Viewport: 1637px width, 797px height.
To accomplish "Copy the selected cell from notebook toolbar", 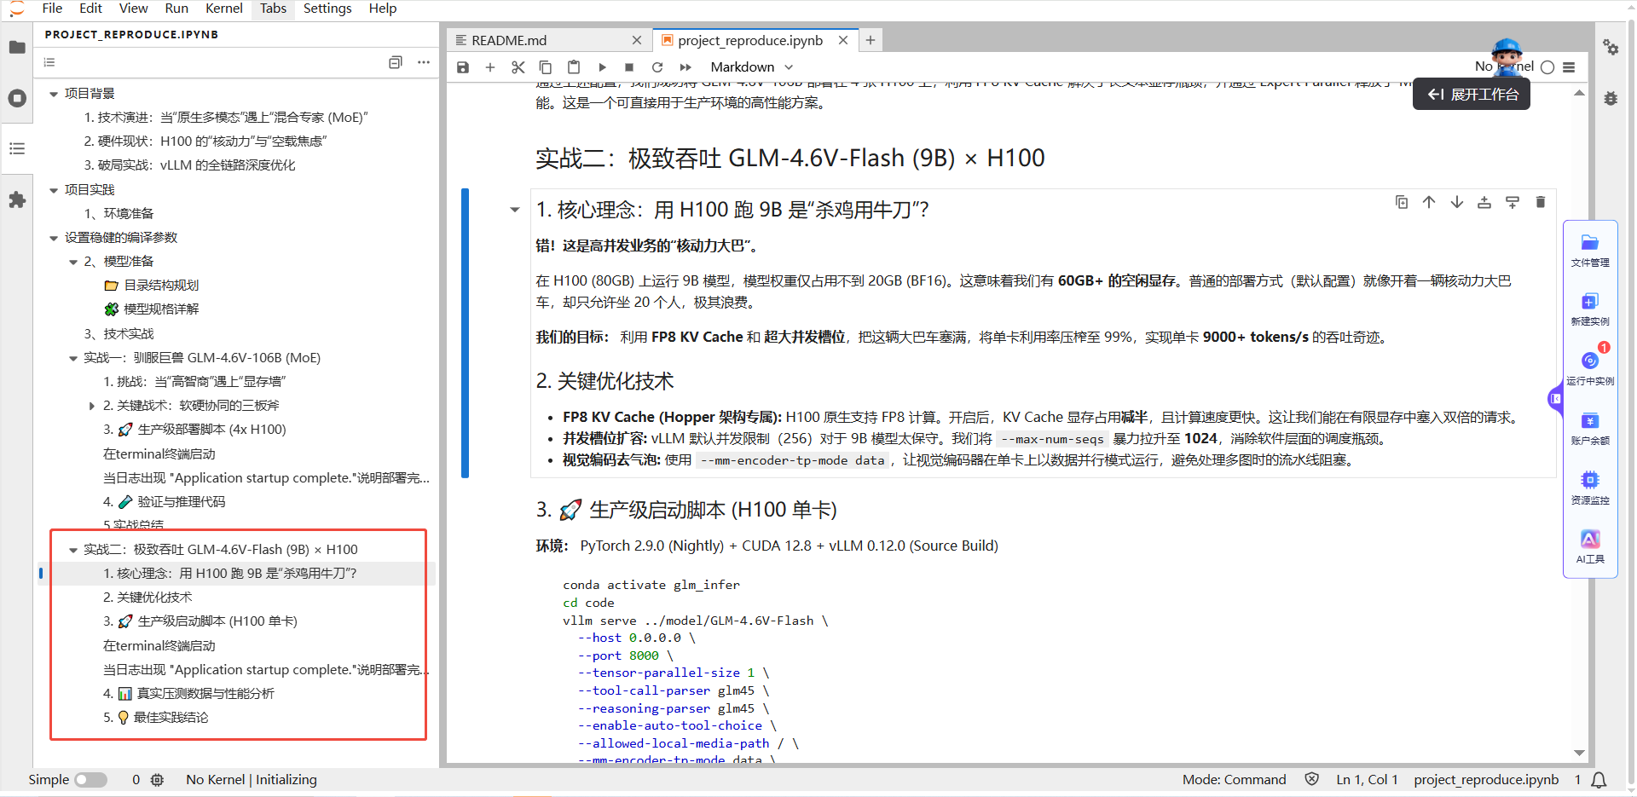I will [x=546, y=67].
